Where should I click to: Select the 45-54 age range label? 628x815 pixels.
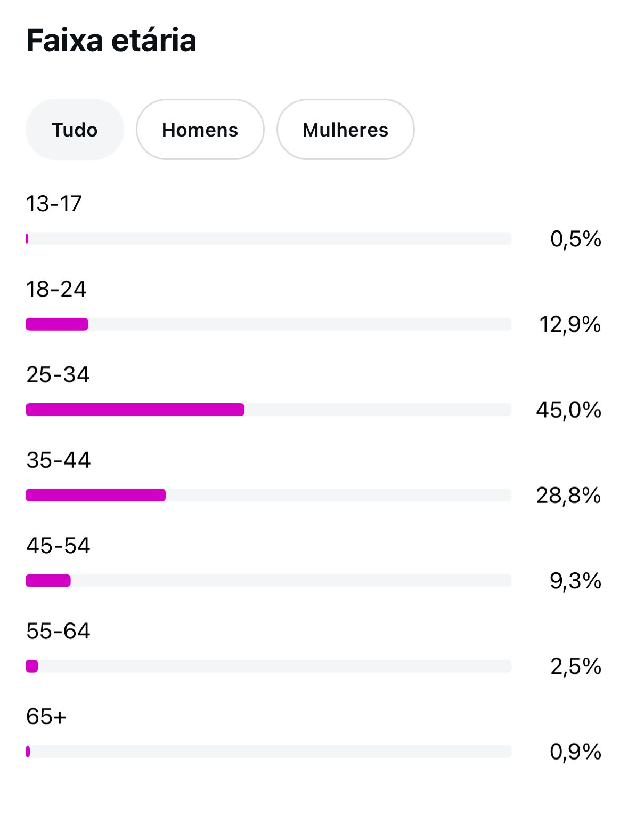coord(58,546)
